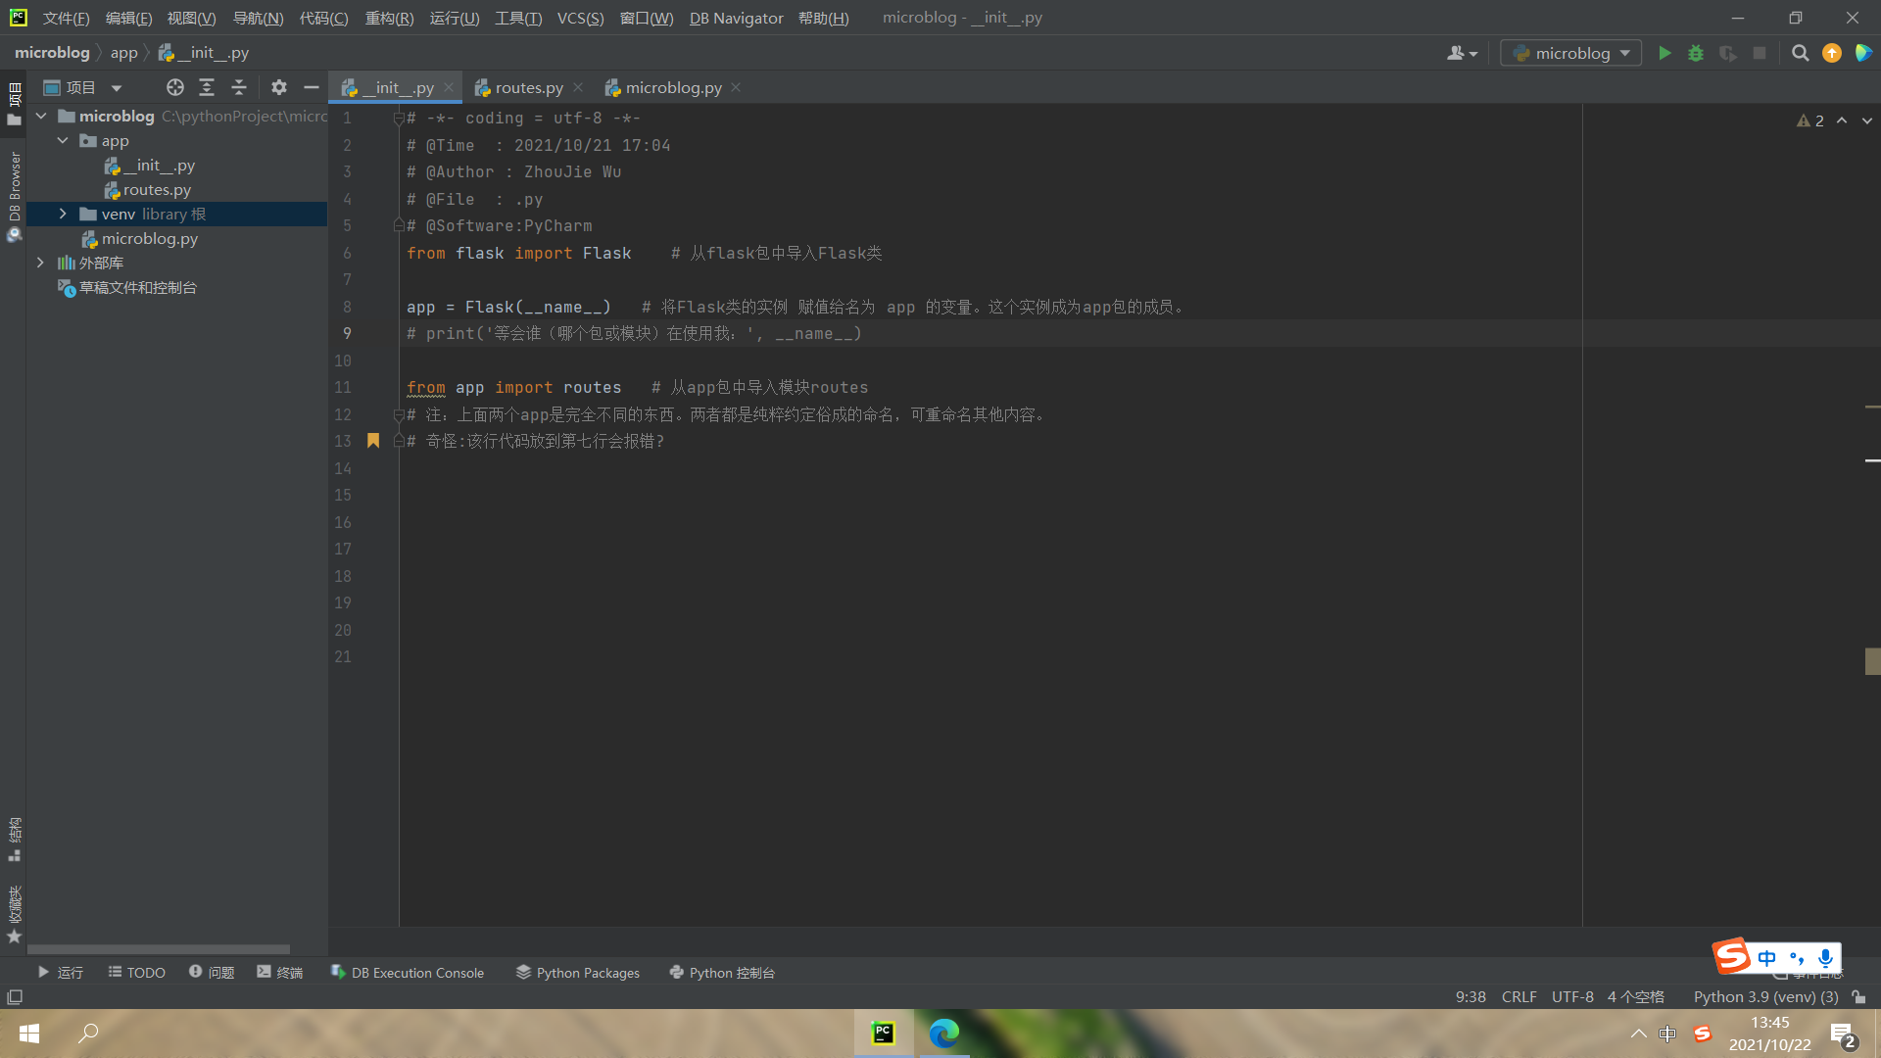Click the warning count icon top right

point(1809,117)
